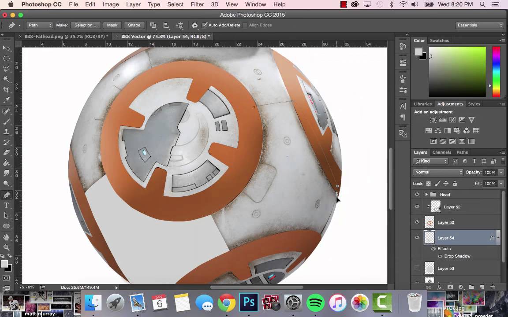Screen dimensions: 508x317
Task: Click the Add layer style fx icon
Action: pyautogui.click(x=439, y=287)
